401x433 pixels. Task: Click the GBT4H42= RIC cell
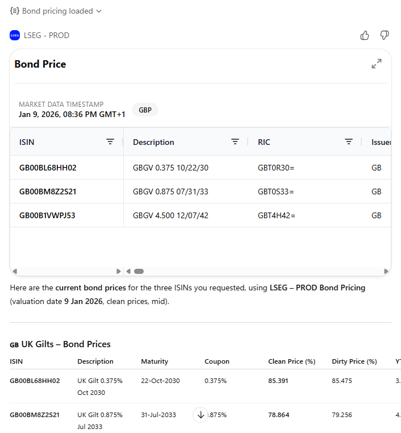click(x=276, y=215)
